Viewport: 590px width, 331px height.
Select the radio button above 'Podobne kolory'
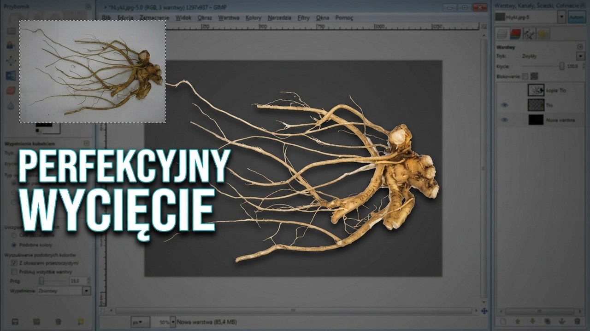(x=14, y=235)
